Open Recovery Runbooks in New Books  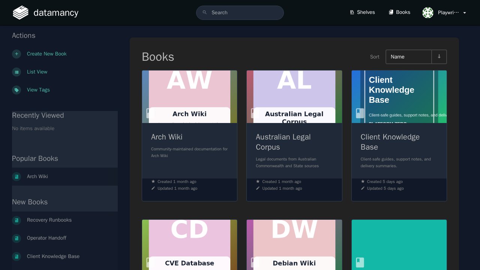tap(49, 220)
